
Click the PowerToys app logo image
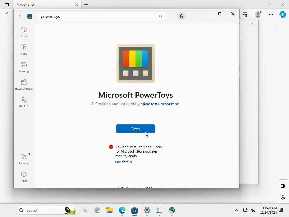135,63
